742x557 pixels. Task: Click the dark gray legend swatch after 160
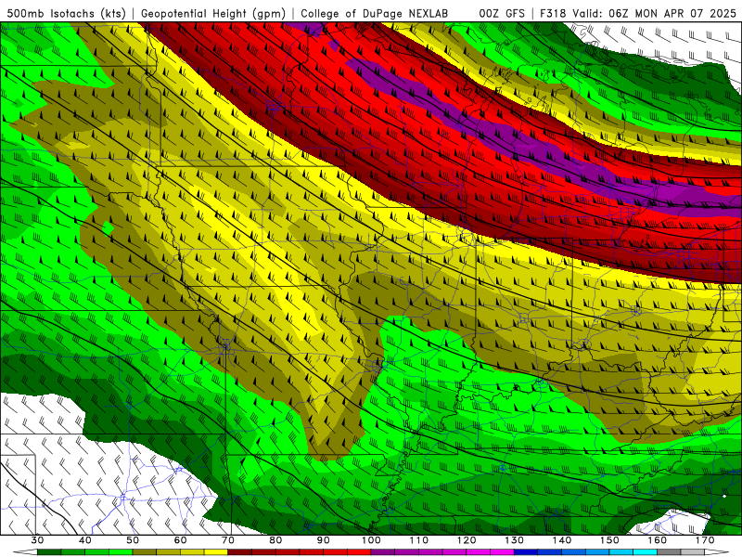[x=669, y=552]
